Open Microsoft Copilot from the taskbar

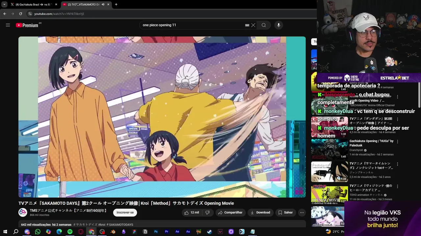[x=48, y=231]
